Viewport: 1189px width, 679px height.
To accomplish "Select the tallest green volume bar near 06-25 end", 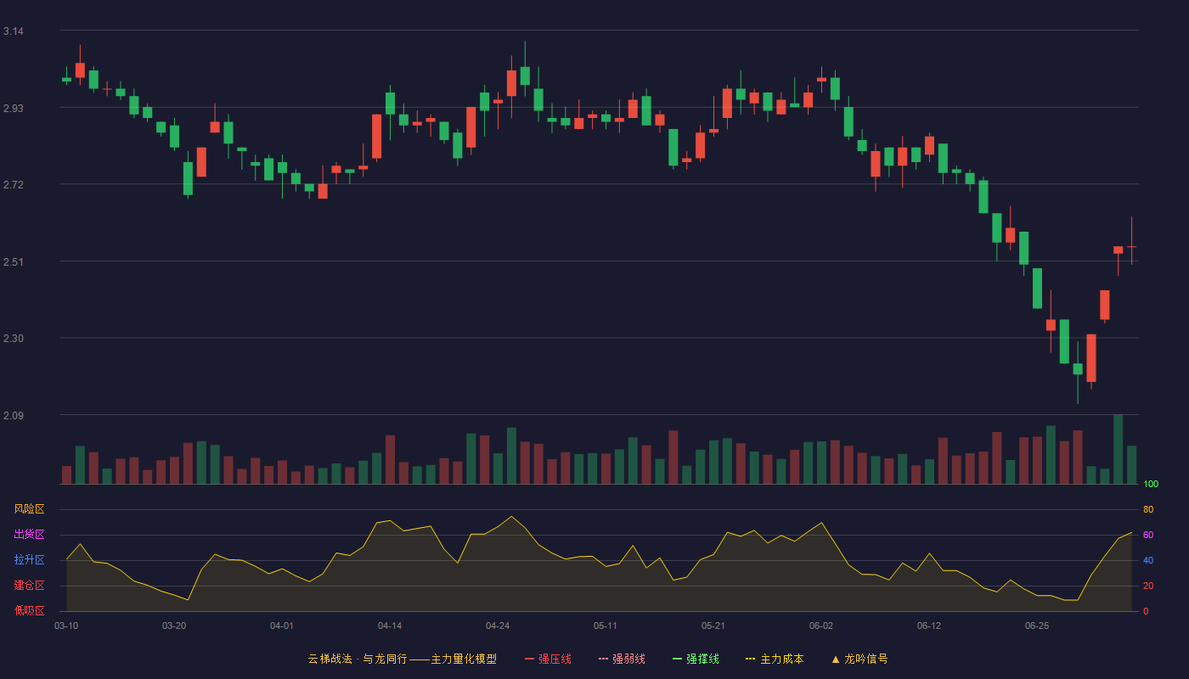I will pyautogui.click(x=1118, y=449).
